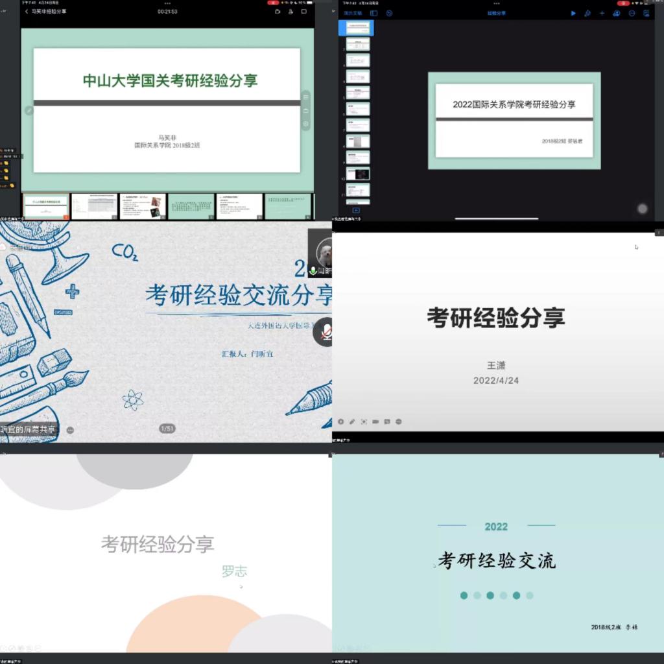
Task: Expand the ellipsis next to screen sharing label
Action: 70,430
